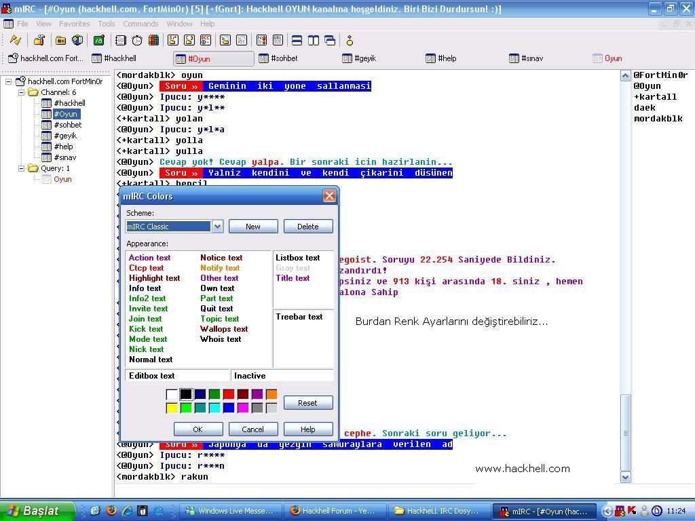
Task: Select +kartall in the nick list
Action: pos(655,97)
